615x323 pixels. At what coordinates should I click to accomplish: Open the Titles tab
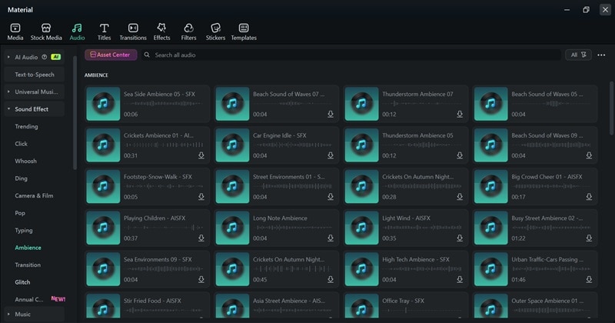104,32
